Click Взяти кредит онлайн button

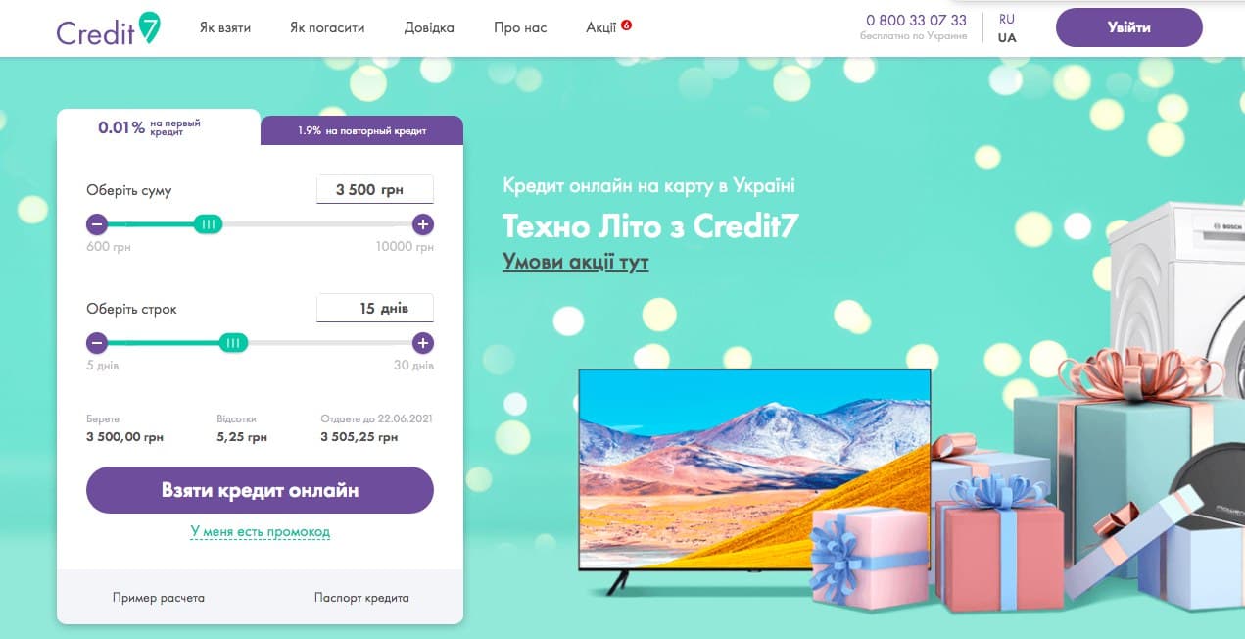pyautogui.click(x=260, y=490)
